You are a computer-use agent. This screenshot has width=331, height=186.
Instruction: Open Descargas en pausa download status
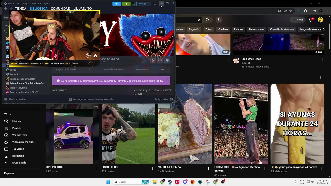click(x=91, y=99)
